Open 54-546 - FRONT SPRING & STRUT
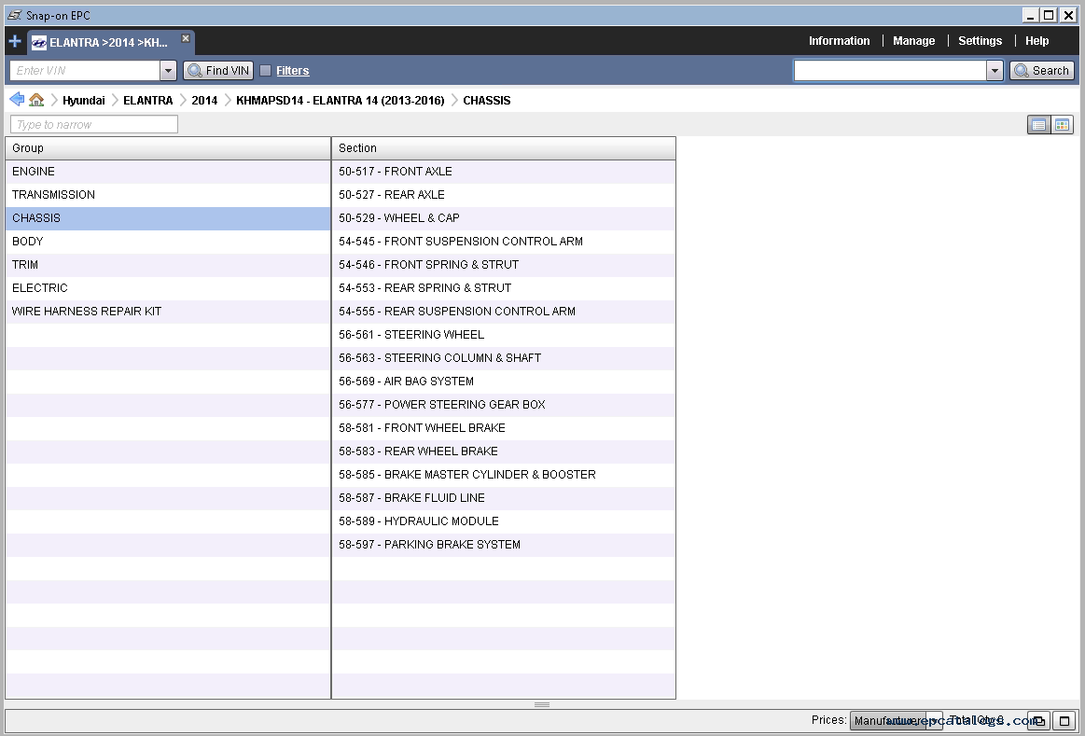The width and height of the screenshot is (1085, 736). pos(504,265)
